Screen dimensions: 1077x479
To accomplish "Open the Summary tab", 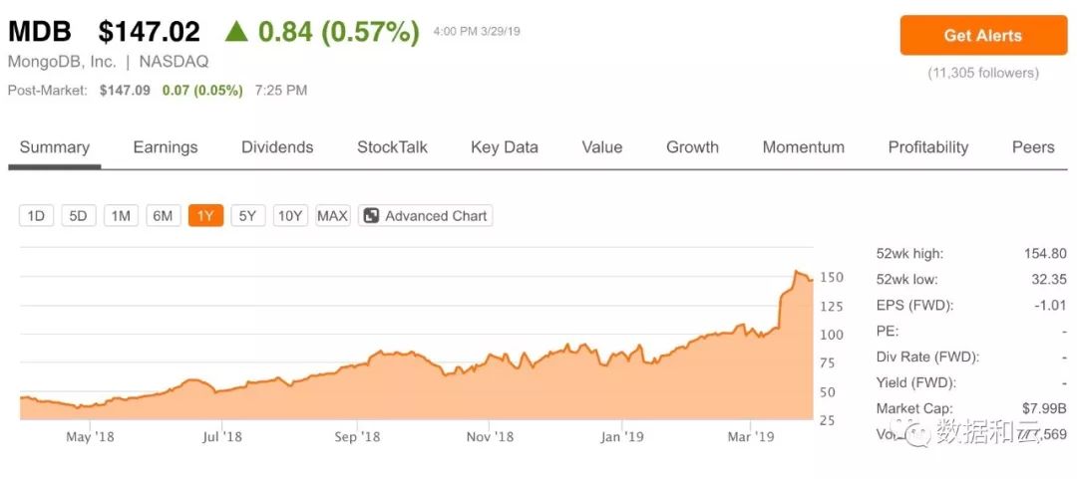I will 55,147.
